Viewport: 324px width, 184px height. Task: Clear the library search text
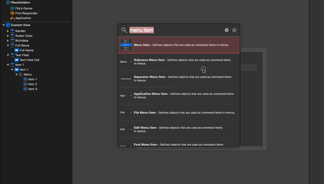pyautogui.click(x=227, y=30)
